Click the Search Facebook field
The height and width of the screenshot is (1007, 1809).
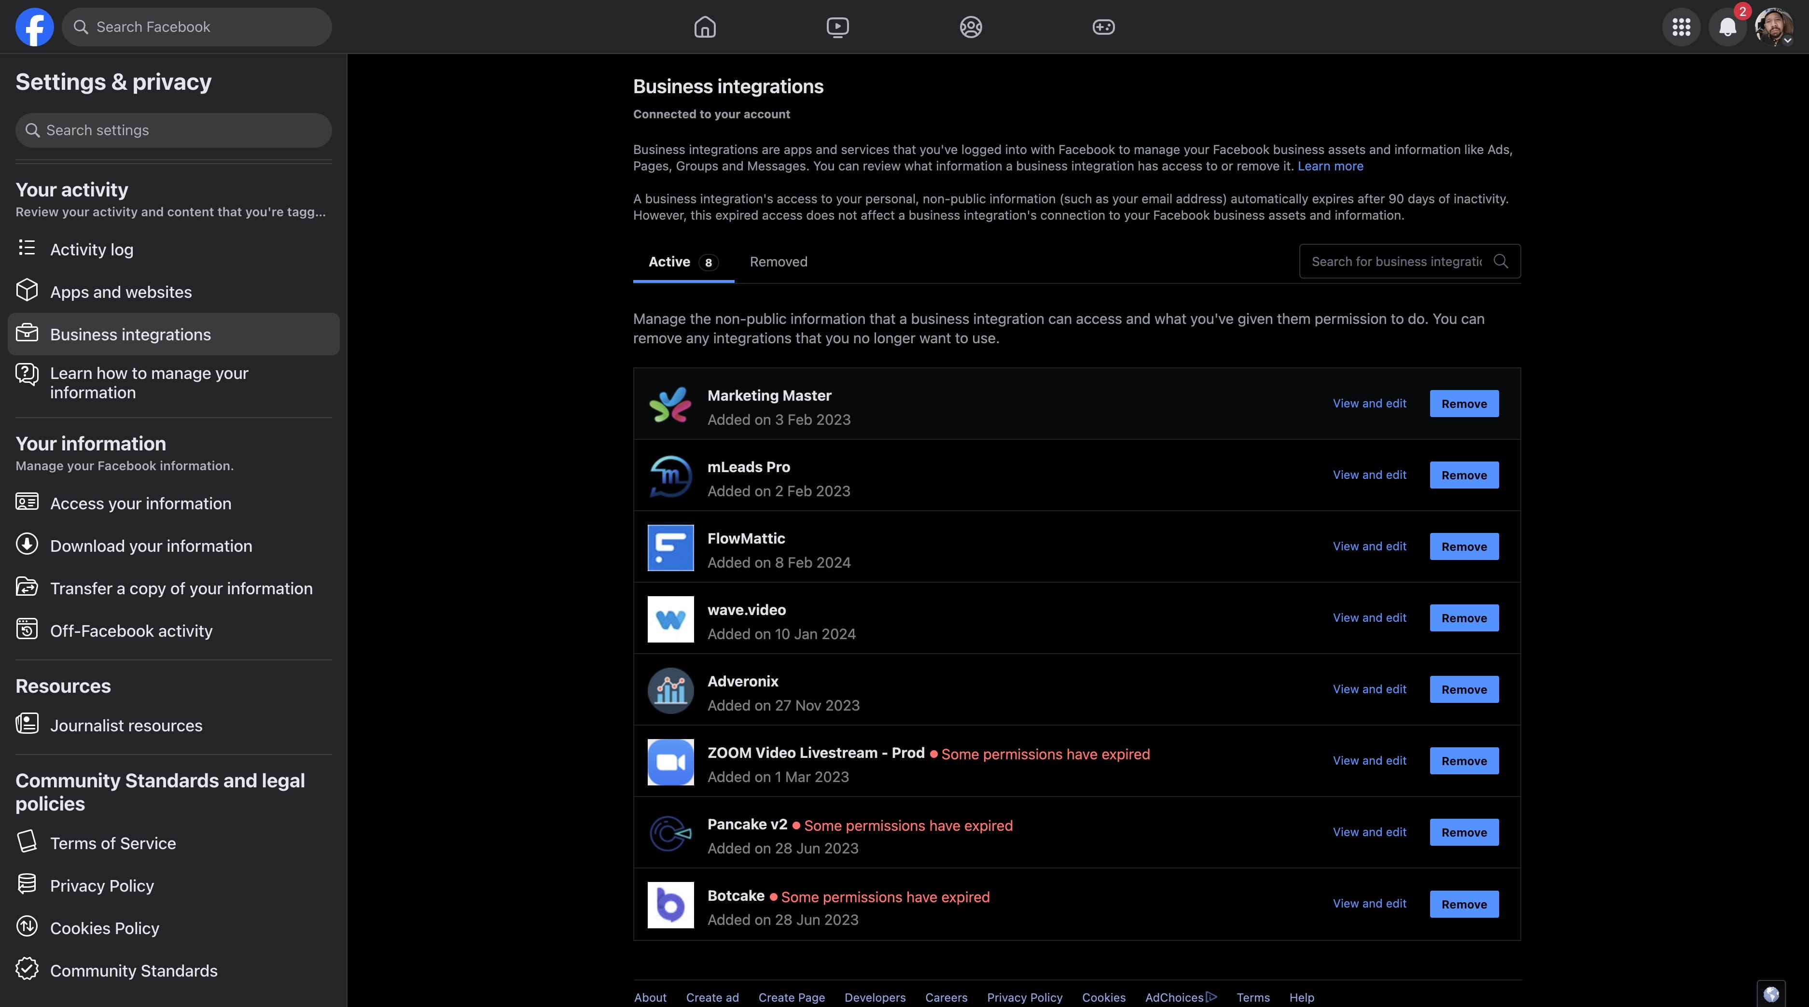[196, 27]
